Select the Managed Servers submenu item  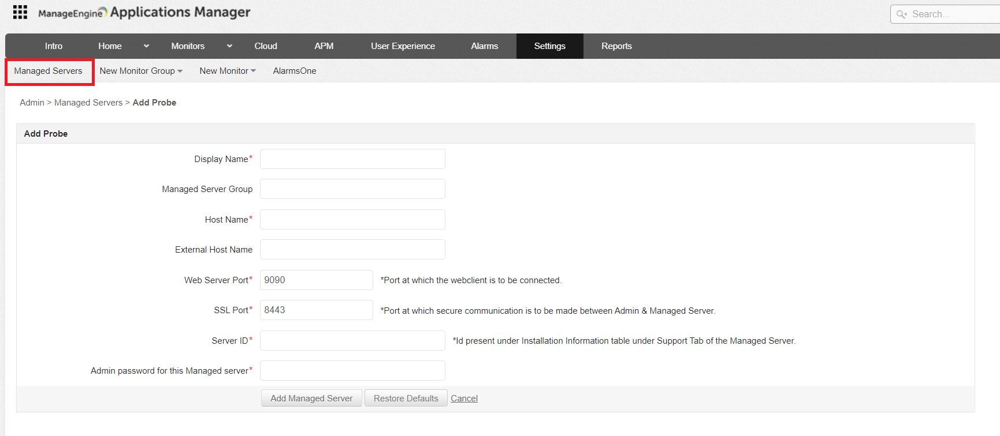(49, 71)
